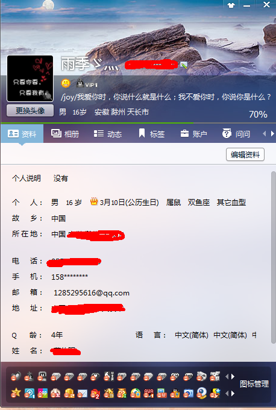The image size is (276, 410).
Task: Click the 70% completeness value
Action: tap(258, 115)
